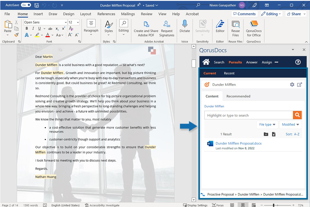Toggle strikethrough formatting
This screenshot has width=310, height=207.
tap(50, 29)
